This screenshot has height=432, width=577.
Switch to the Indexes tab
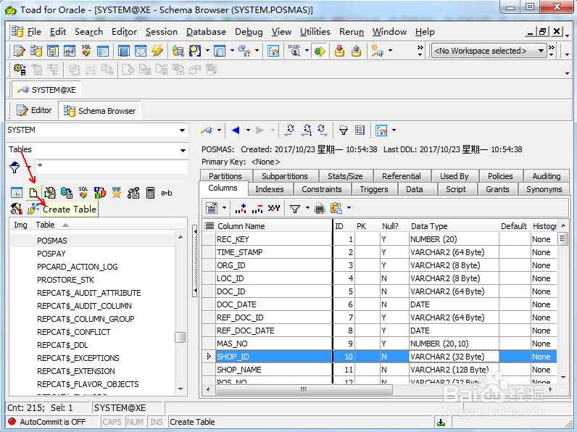[270, 189]
